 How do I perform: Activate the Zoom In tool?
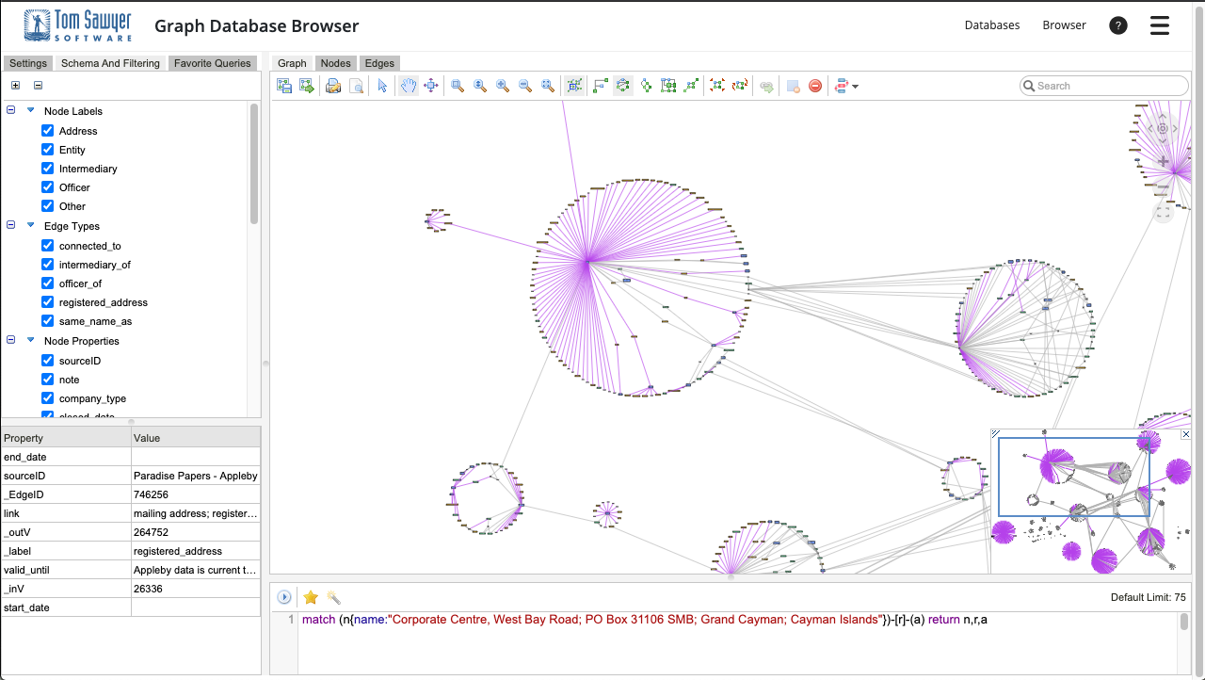click(x=502, y=86)
